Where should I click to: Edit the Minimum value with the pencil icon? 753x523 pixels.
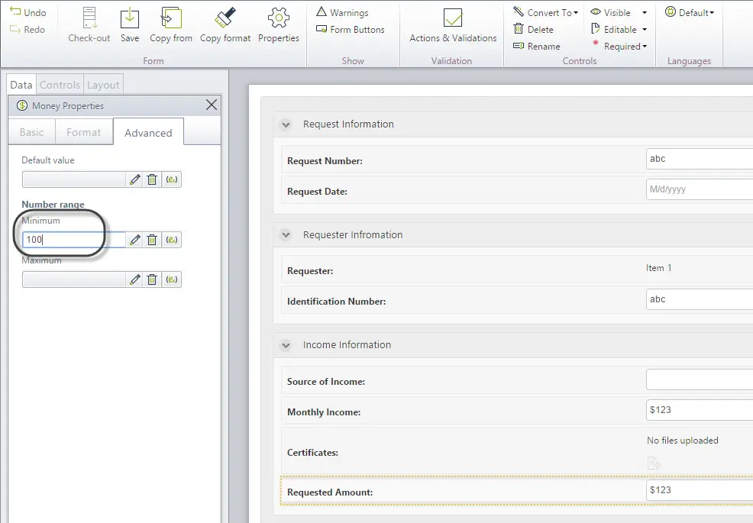(x=135, y=240)
